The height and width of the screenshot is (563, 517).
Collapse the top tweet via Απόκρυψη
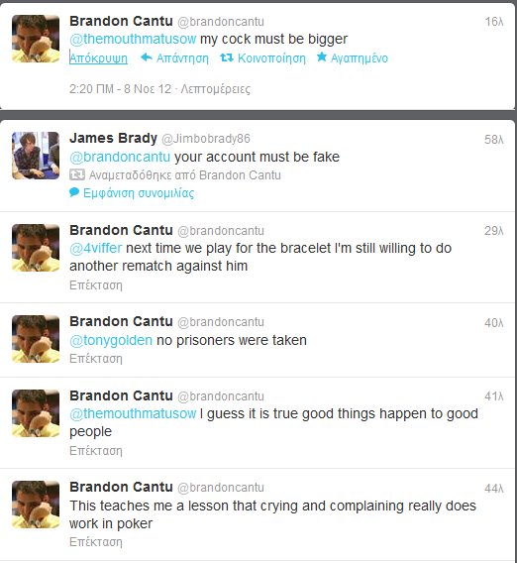point(99,58)
